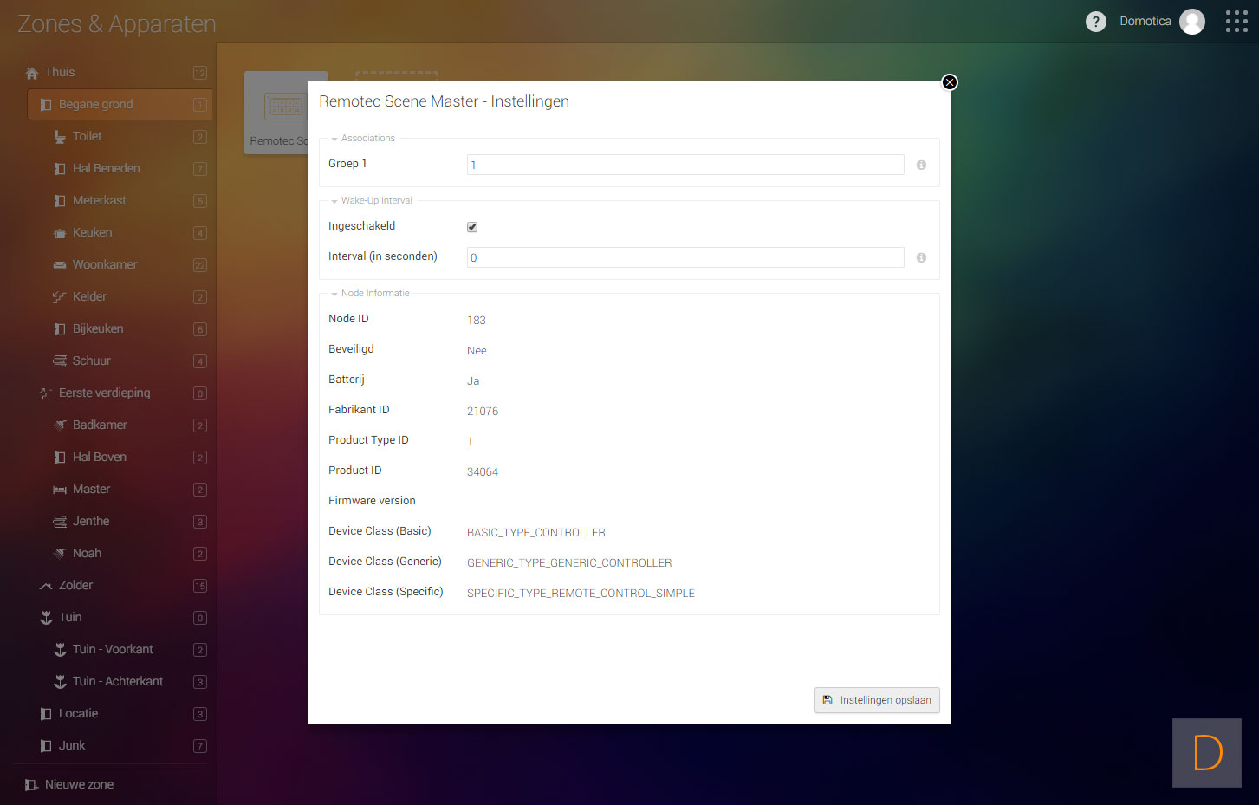This screenshot has width=1259, height=805.
Task: Click the Schuur zone icon
Action: click(60, 361)
